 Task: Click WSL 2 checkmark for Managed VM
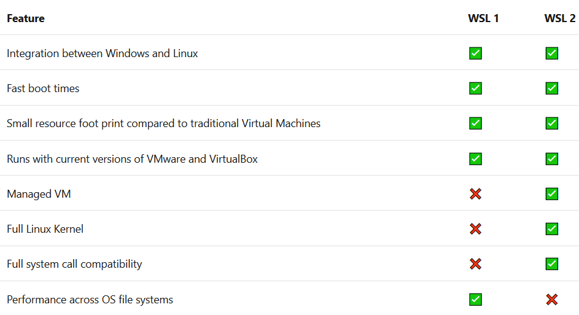(551, 194)
